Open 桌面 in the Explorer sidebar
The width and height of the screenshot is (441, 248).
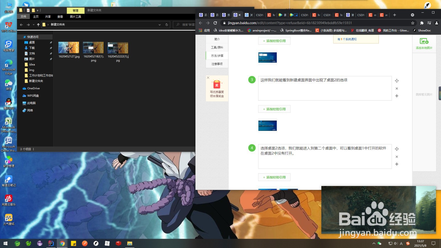point(32,42)
